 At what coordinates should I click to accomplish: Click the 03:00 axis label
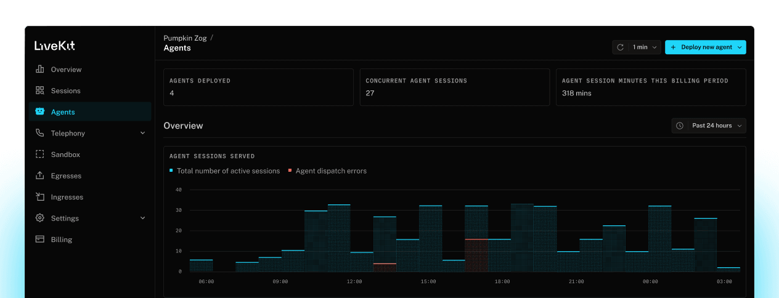[x=724, y=282]
